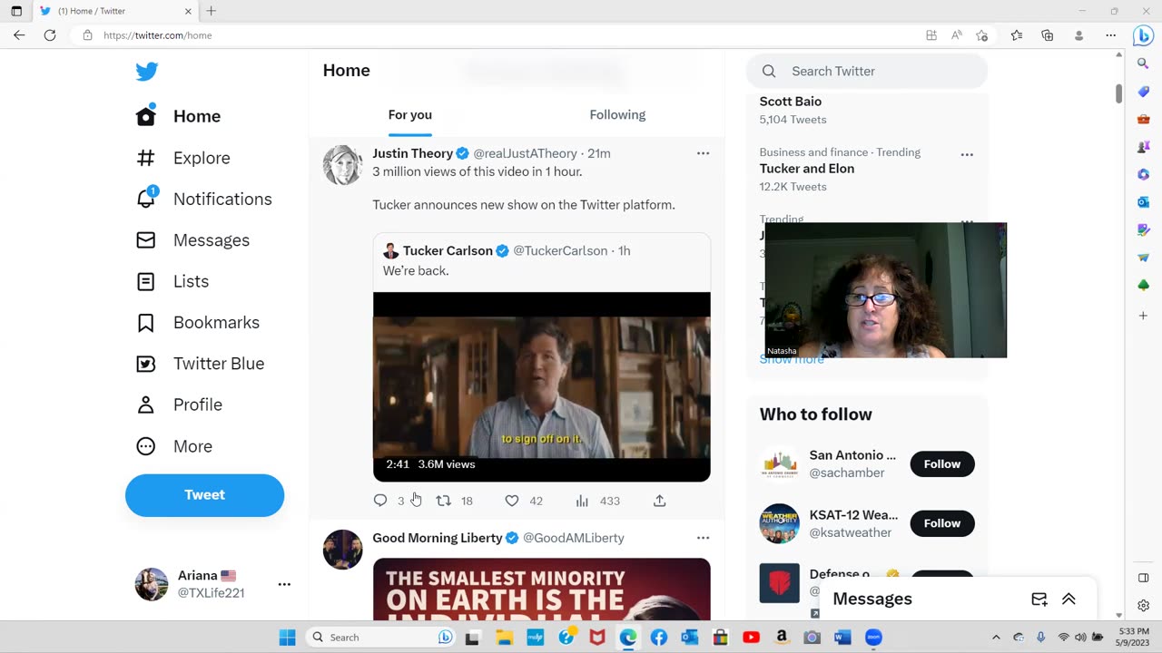Retweet the Justin Theory tweet
This screenshot has width=1162, height=653.
444,501
